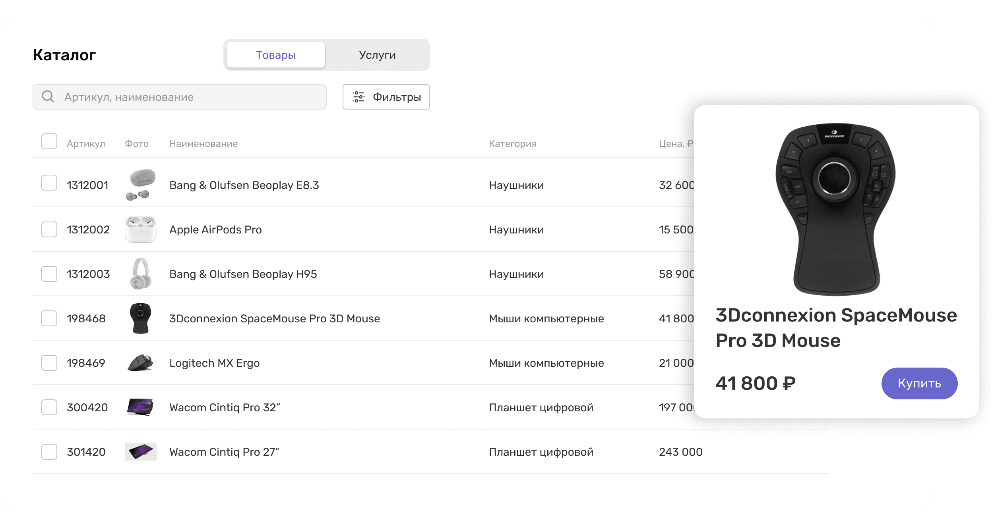Sort by the Артикул column header
Viewport: 996px width, 524px height.
tap(86, 144)
